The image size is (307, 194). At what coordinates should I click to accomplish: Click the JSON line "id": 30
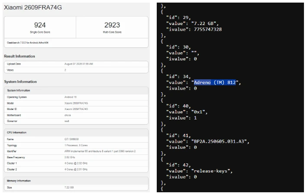click(178, 47)
